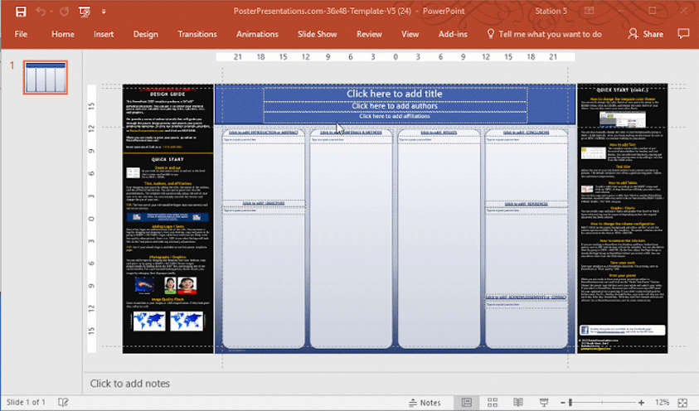The image size is (699, 411).
Task: Start slideshow from beginning icon in title bar
Action: (85, 12)
